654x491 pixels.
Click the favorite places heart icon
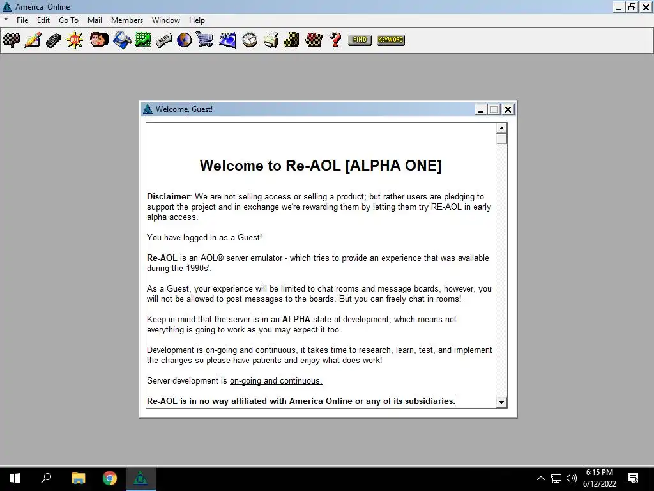pyautogui.click(x=314, y=40)
